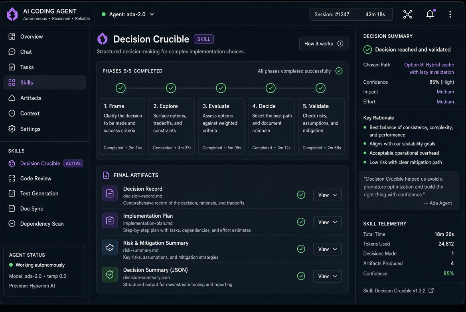
Task: Click the external link icon beside skill version
Action: pos(431,291)
